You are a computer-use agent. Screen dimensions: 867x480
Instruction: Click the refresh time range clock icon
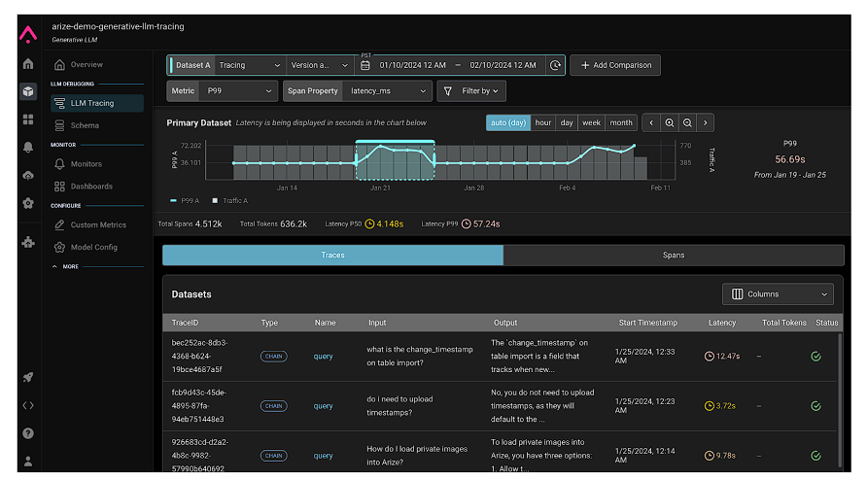coord(555,65)
